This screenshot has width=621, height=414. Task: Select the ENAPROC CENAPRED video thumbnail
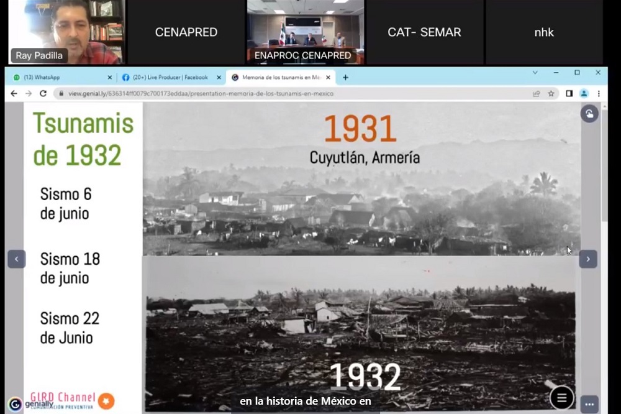[304, 31]
